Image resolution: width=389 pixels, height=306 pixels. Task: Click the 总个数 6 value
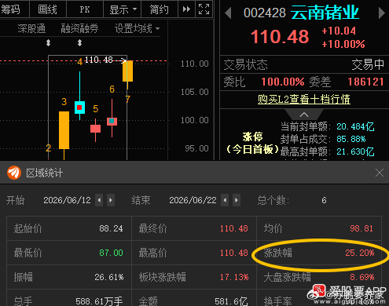[x=324, y=200]
